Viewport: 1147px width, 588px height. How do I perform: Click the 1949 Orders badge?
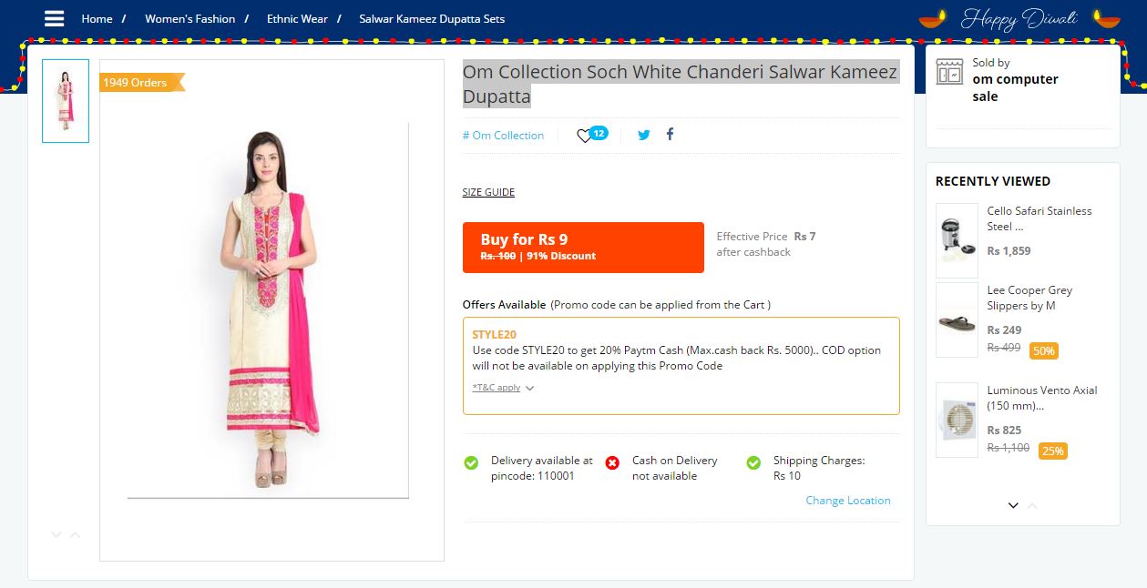(x=141, y=83)
